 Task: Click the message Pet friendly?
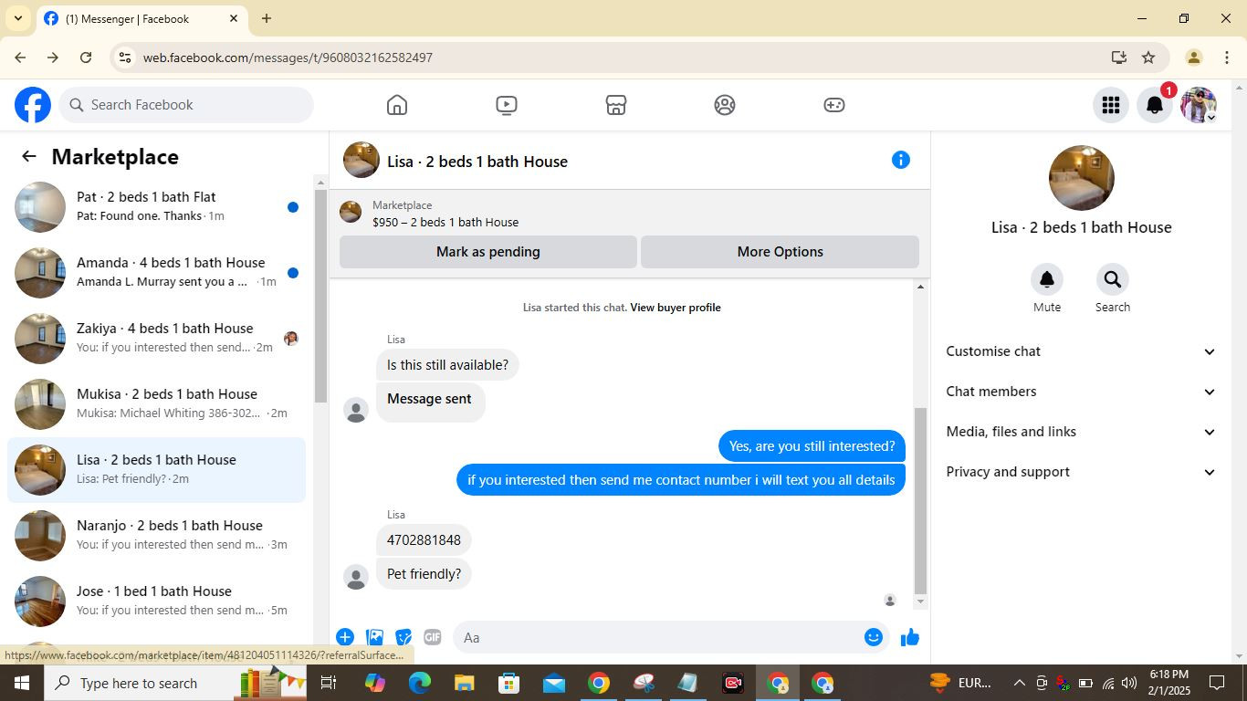(x=424, y=574)
